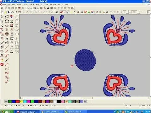Open the Stitch menu
Image resolution: width=151 pixels, height=113 pixels.
tap(25, 4)
